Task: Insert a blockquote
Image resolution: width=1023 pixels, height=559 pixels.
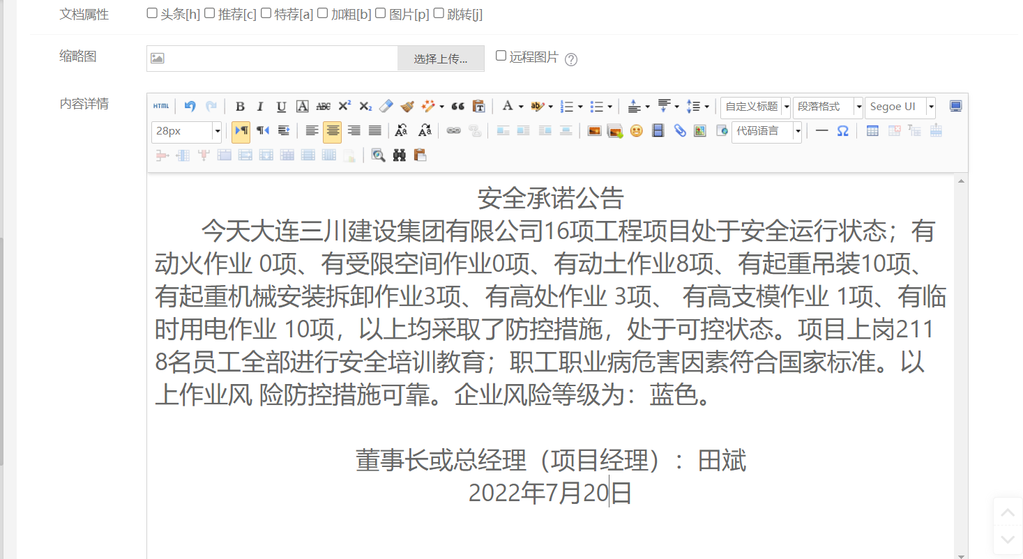Action: 458,107
